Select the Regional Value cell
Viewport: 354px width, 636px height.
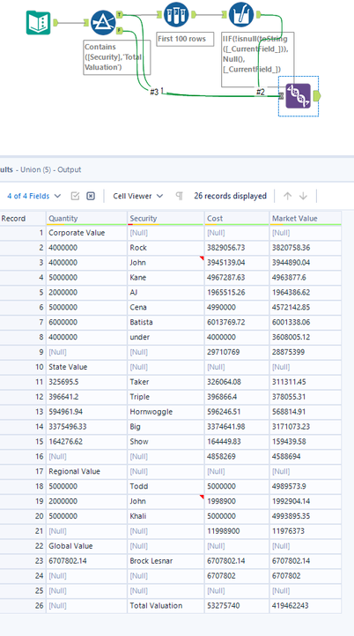click(86, 471)
